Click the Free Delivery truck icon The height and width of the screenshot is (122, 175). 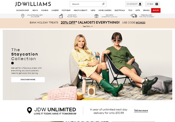click(134, 16)
